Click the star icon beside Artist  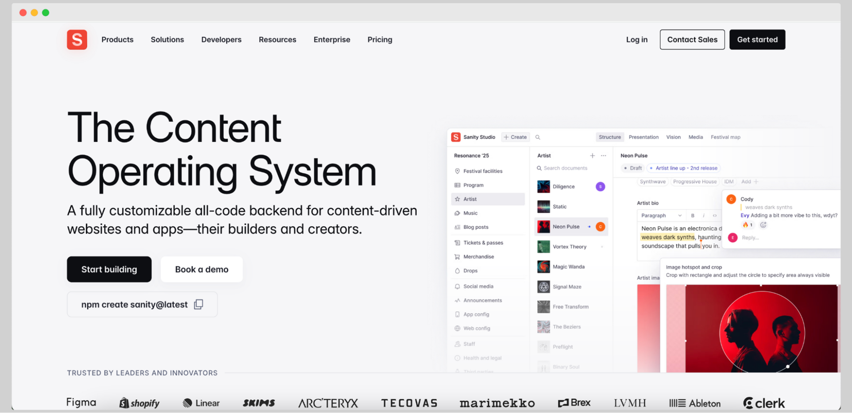point(457,199)
